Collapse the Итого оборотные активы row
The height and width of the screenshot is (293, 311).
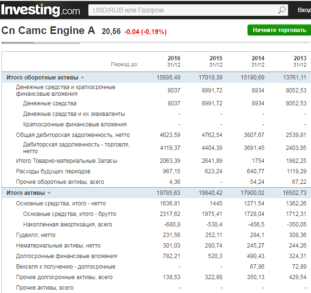83,78
